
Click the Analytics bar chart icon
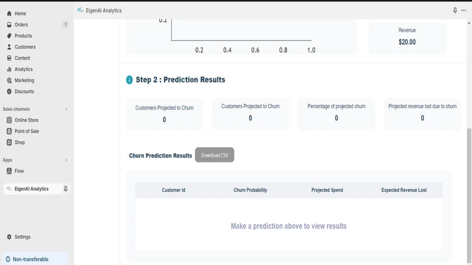click(9, 69)
